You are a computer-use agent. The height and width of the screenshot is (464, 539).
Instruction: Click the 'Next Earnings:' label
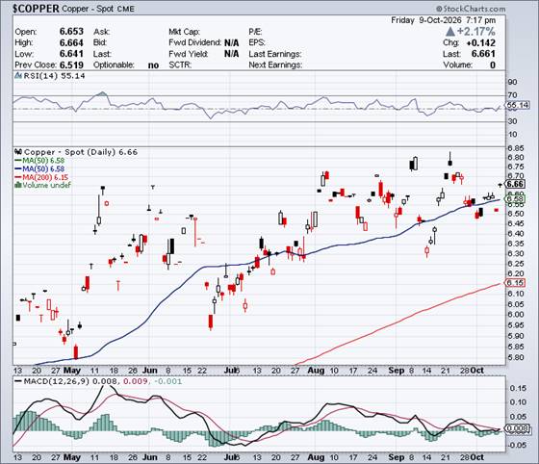pos(275,64)
